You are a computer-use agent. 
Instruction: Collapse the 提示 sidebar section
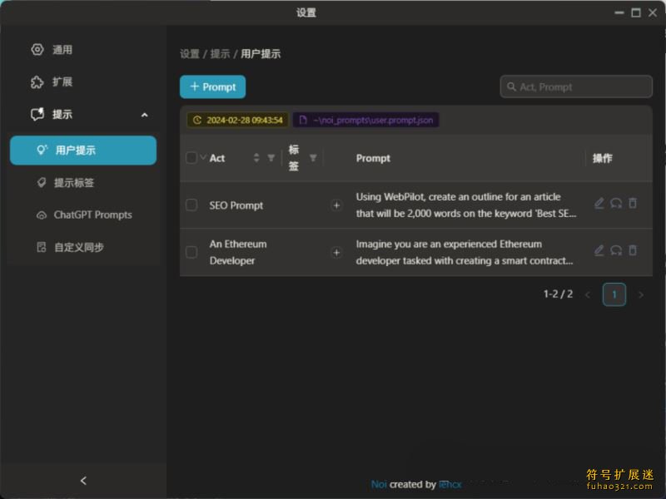coord(144,115)
